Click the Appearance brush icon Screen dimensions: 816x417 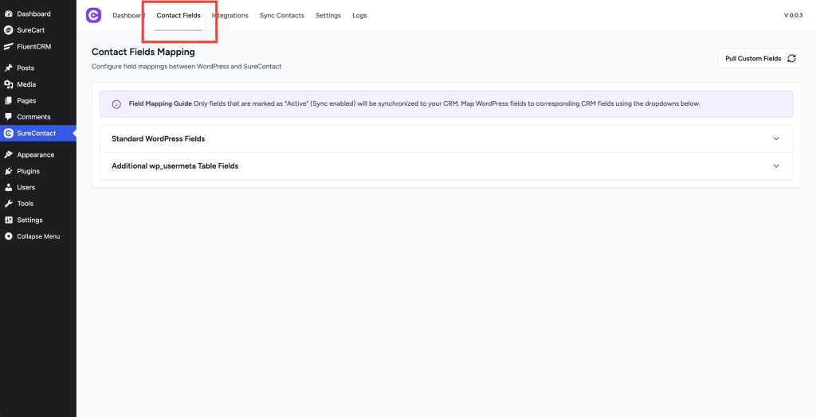(8, 155)
